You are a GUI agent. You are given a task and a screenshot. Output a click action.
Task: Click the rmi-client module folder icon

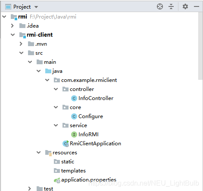pos(22,35)
